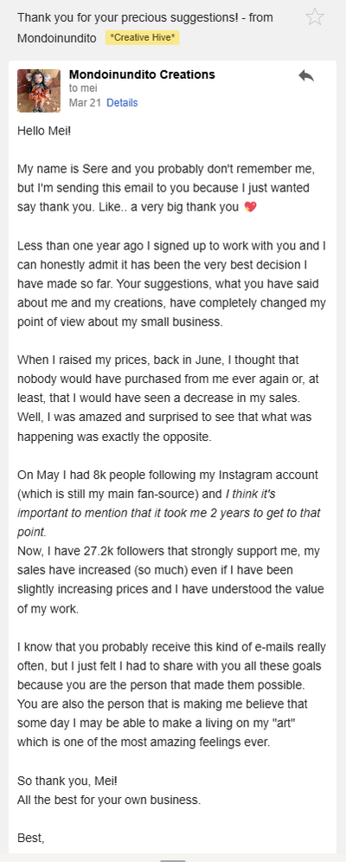Image resolution: width=346 pixels, height=862 pixels.
Task: Click the "to mei" recipient line
Action: [x=82, y=88]
